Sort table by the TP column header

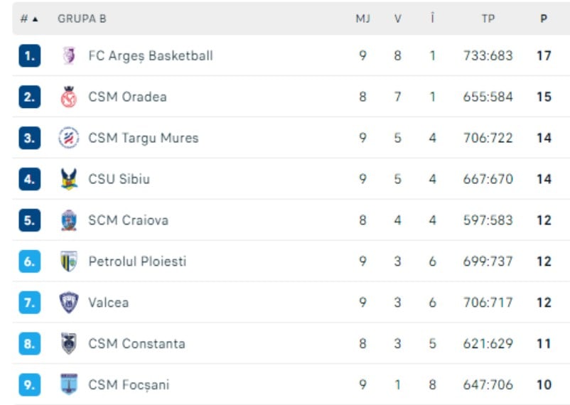(x=488, y=19)
